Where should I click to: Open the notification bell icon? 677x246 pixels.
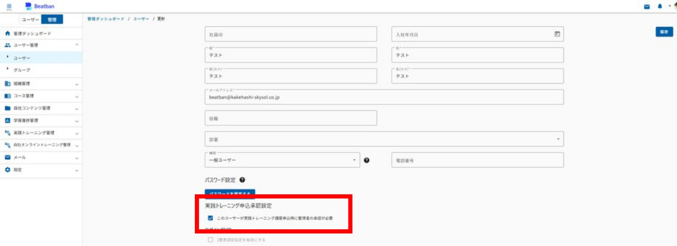coord(660,6)
